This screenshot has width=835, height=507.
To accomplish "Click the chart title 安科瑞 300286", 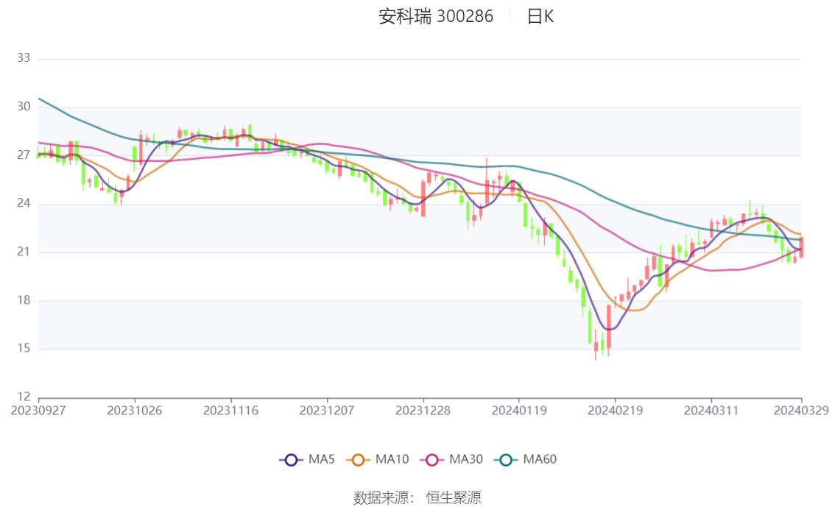I will point(436,16).
